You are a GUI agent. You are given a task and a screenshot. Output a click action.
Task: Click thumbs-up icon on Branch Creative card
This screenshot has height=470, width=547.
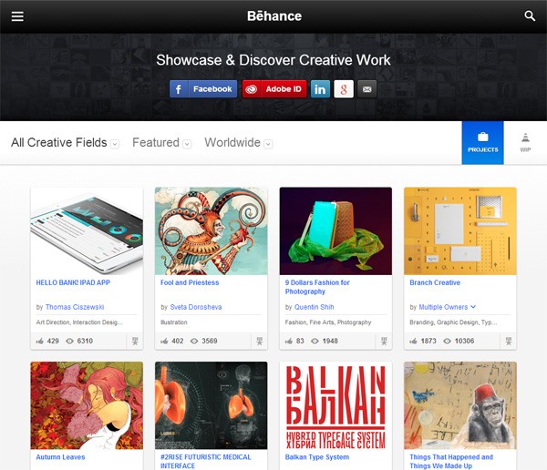[413, 341]
